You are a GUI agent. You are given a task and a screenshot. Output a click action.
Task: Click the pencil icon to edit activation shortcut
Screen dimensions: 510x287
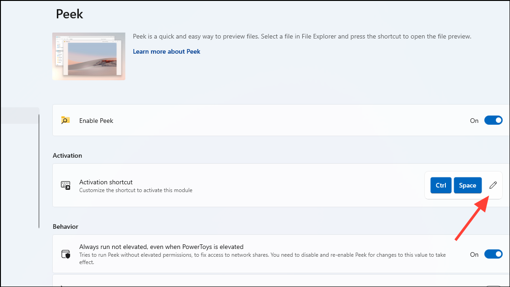pyautogui.click(x=493, y=185)
